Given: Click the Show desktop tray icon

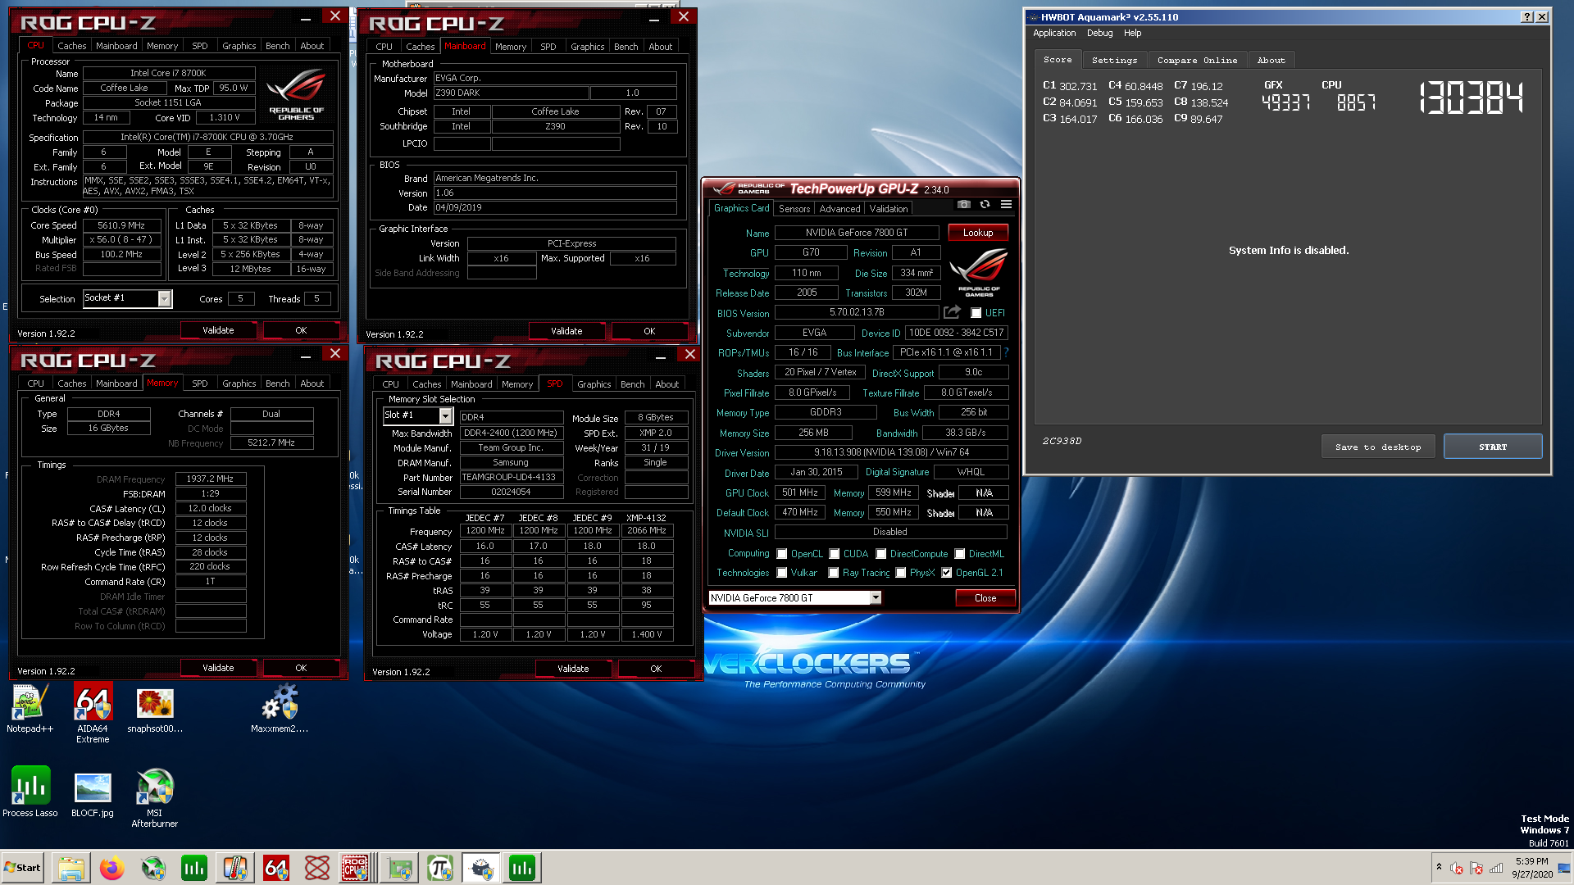Looking at the screenshot, I should pyautogui.click(x=1565, y=868).
